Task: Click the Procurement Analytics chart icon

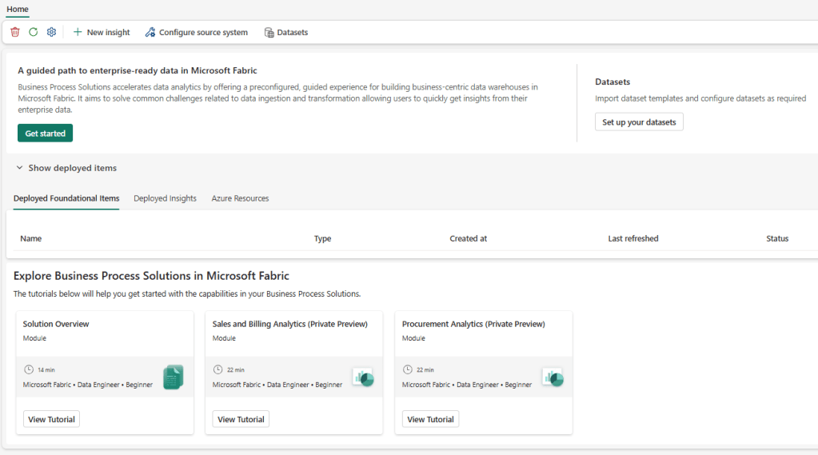Action: click(x=553, y=377)
